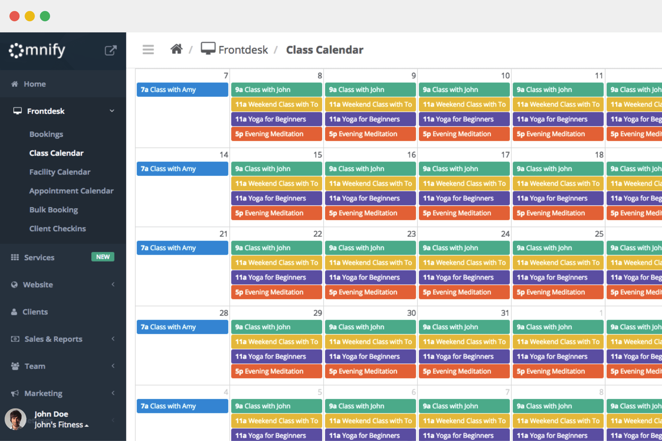Viewport: 662px width, 441px height.
Task: Click the Frontdesk monitor breadcrumb icon
Action: tap(208, 49)
